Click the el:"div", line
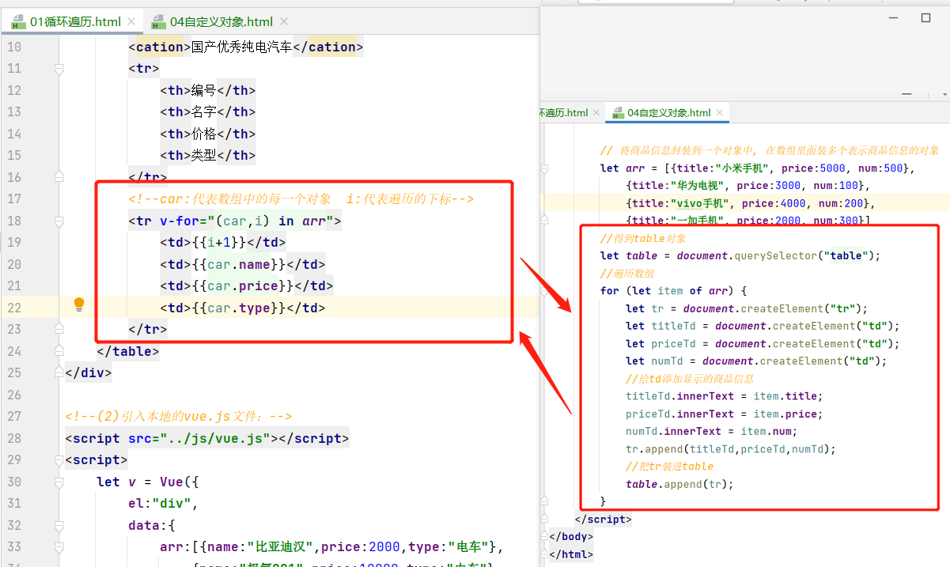Screen dimensions: 950x567 (163, 503)
